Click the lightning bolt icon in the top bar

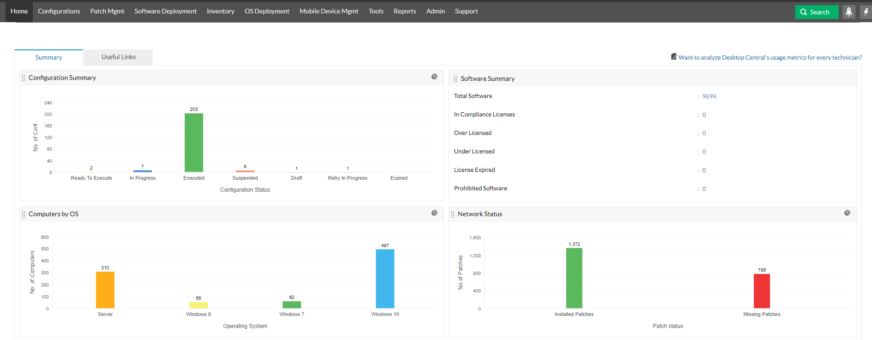pyautogui.click(x=866, y=12)
